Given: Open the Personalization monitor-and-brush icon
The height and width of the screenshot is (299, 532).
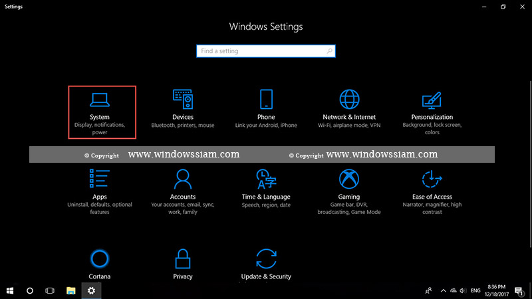Looking at the screenshot, I should (x=432, y=100).
